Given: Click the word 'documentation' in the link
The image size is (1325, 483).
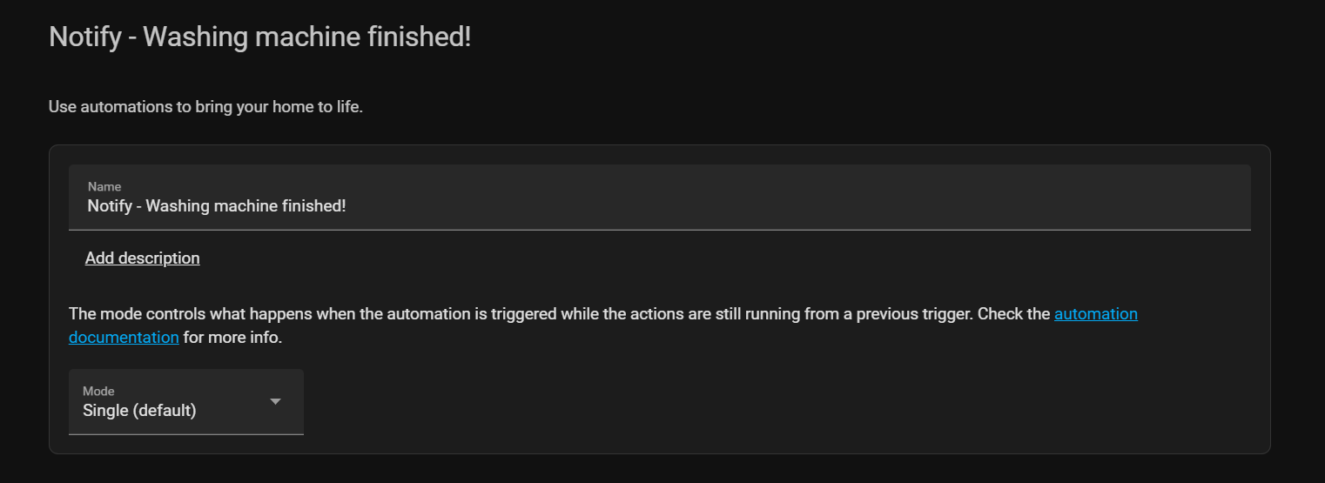Looking at the screenshot, I should 124,338.
